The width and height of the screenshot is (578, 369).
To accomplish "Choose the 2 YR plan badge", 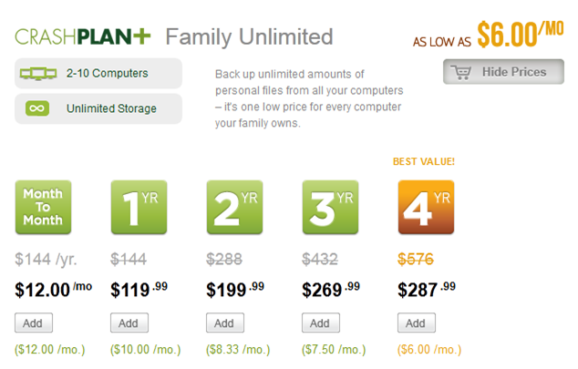I will (235, 207).
